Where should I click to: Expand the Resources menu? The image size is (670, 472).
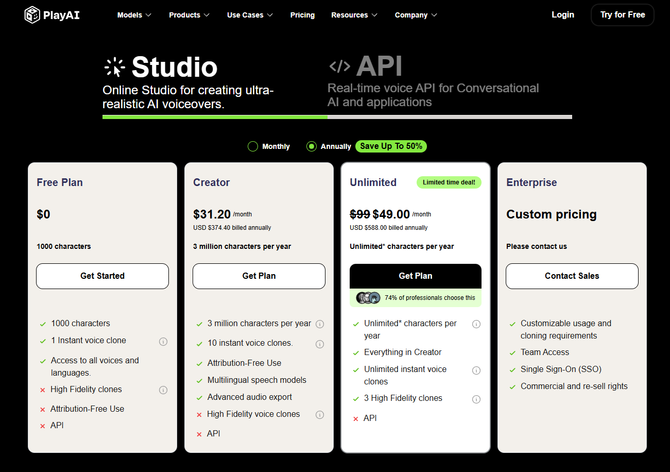354,15
